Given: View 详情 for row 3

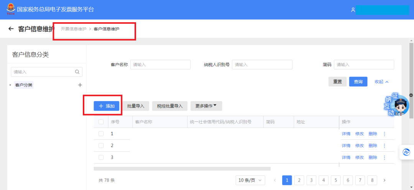Looking at the screenshot, I should (346, 157).
